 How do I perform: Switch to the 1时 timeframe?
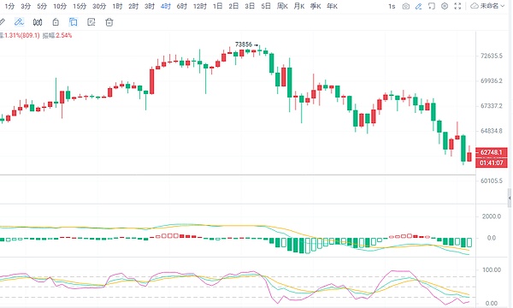[117, 6]
